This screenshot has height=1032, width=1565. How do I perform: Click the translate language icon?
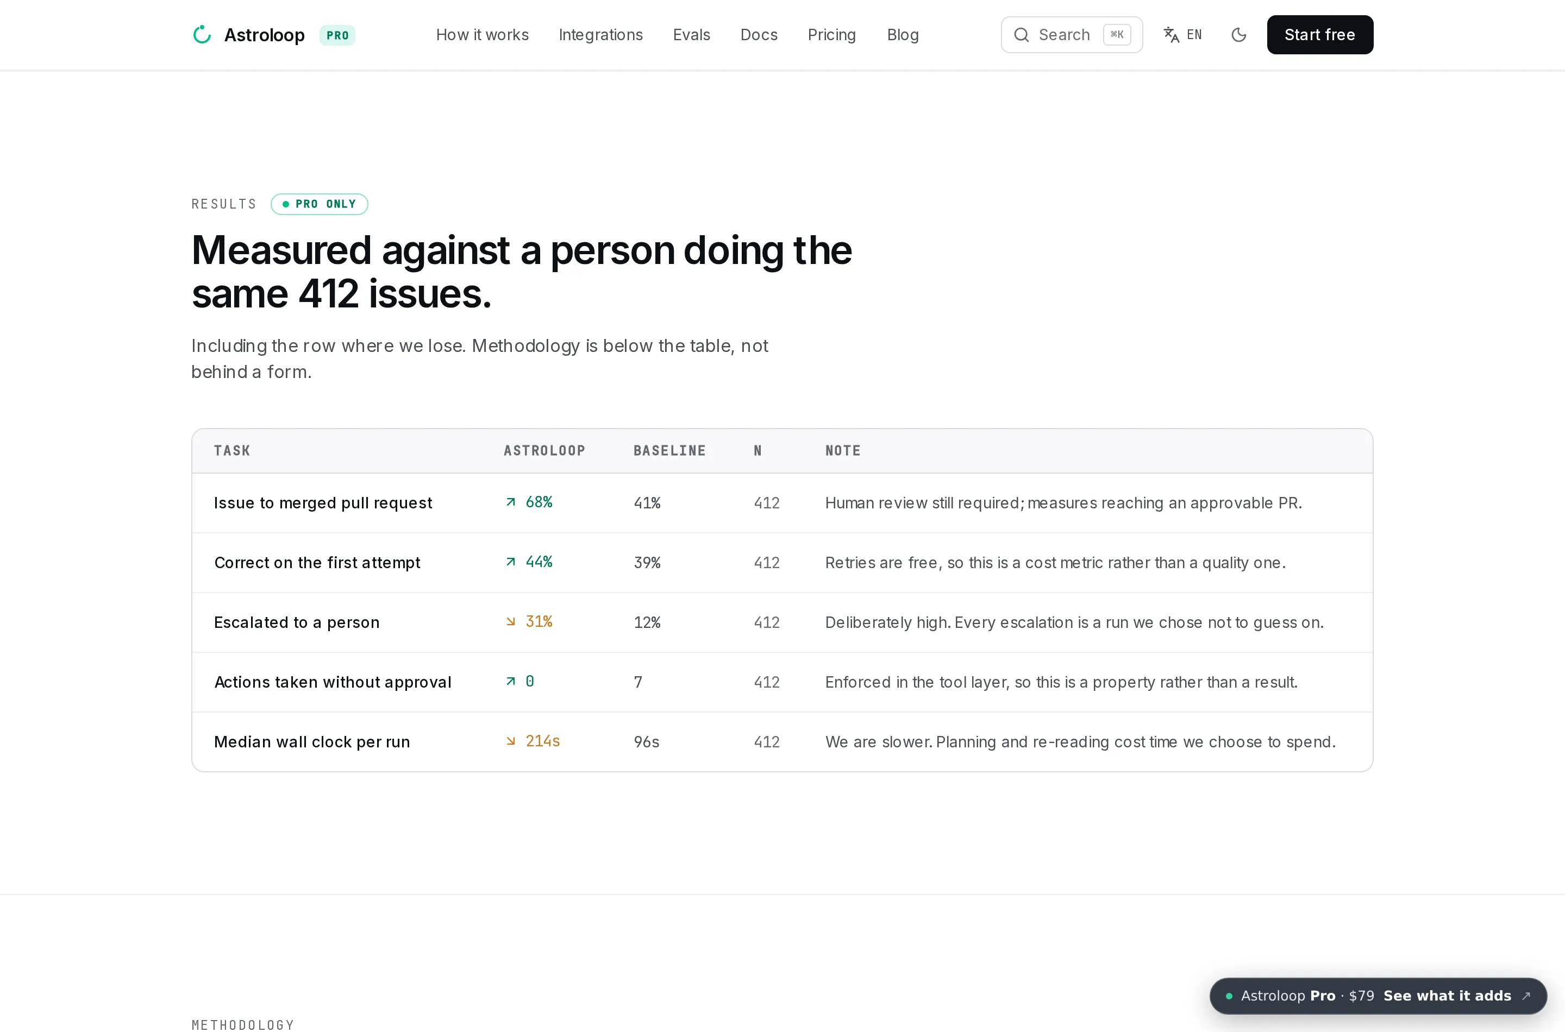(x=1170, y=35)
